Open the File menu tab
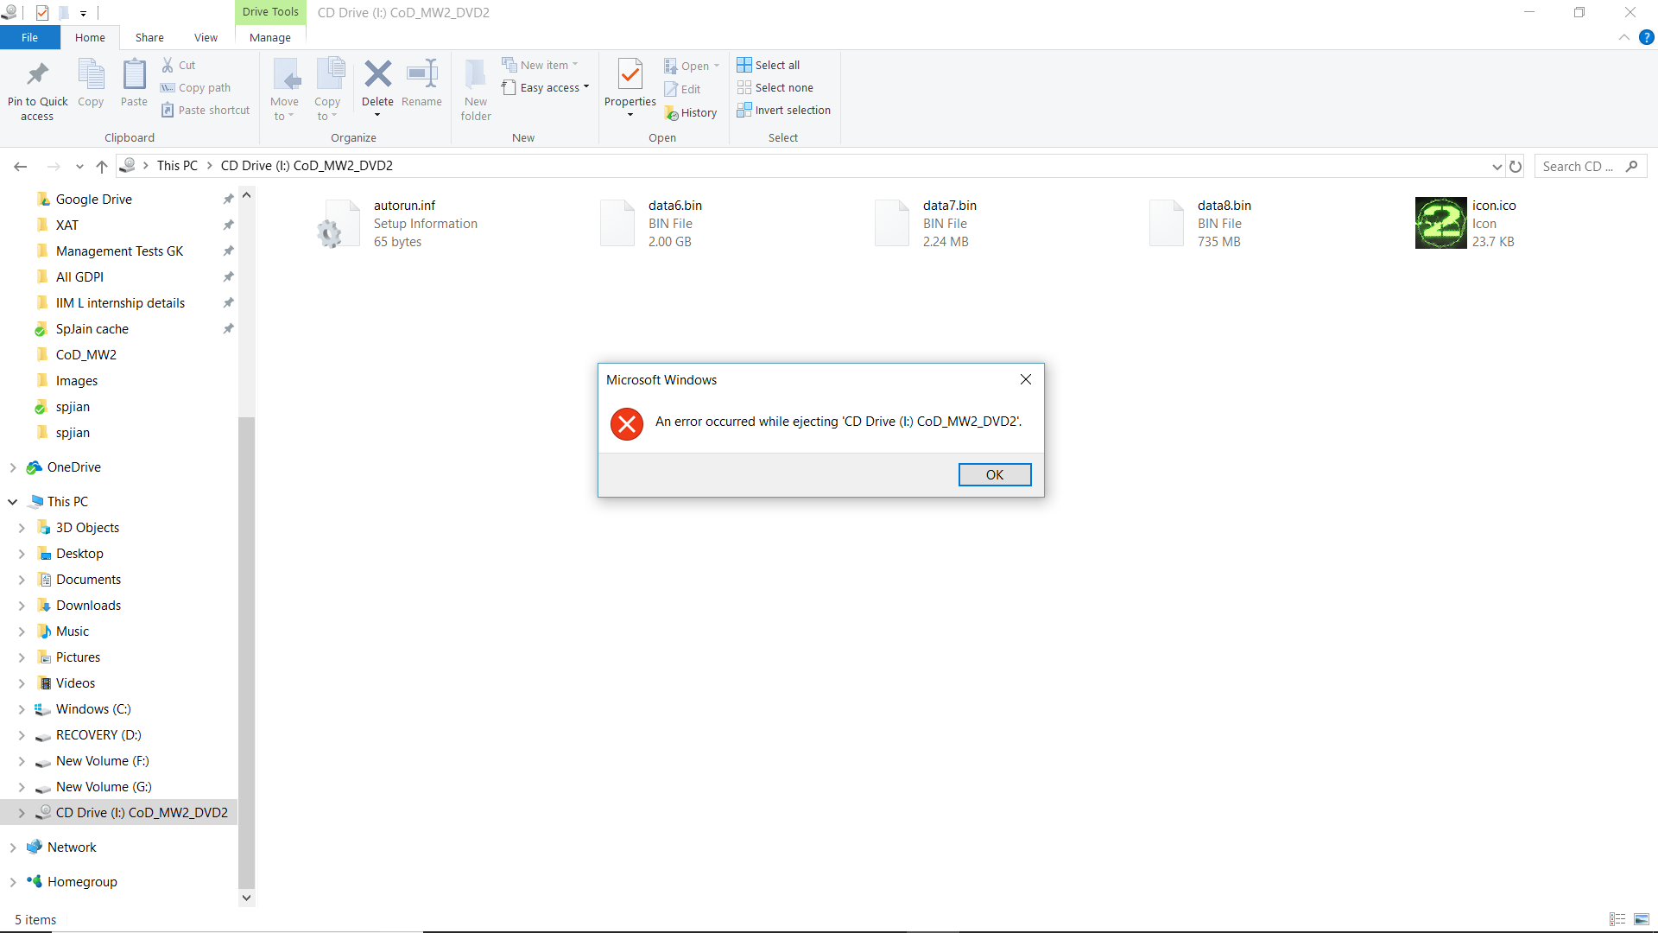Screen dimensions: 1658x933 (x=30, y=37)
